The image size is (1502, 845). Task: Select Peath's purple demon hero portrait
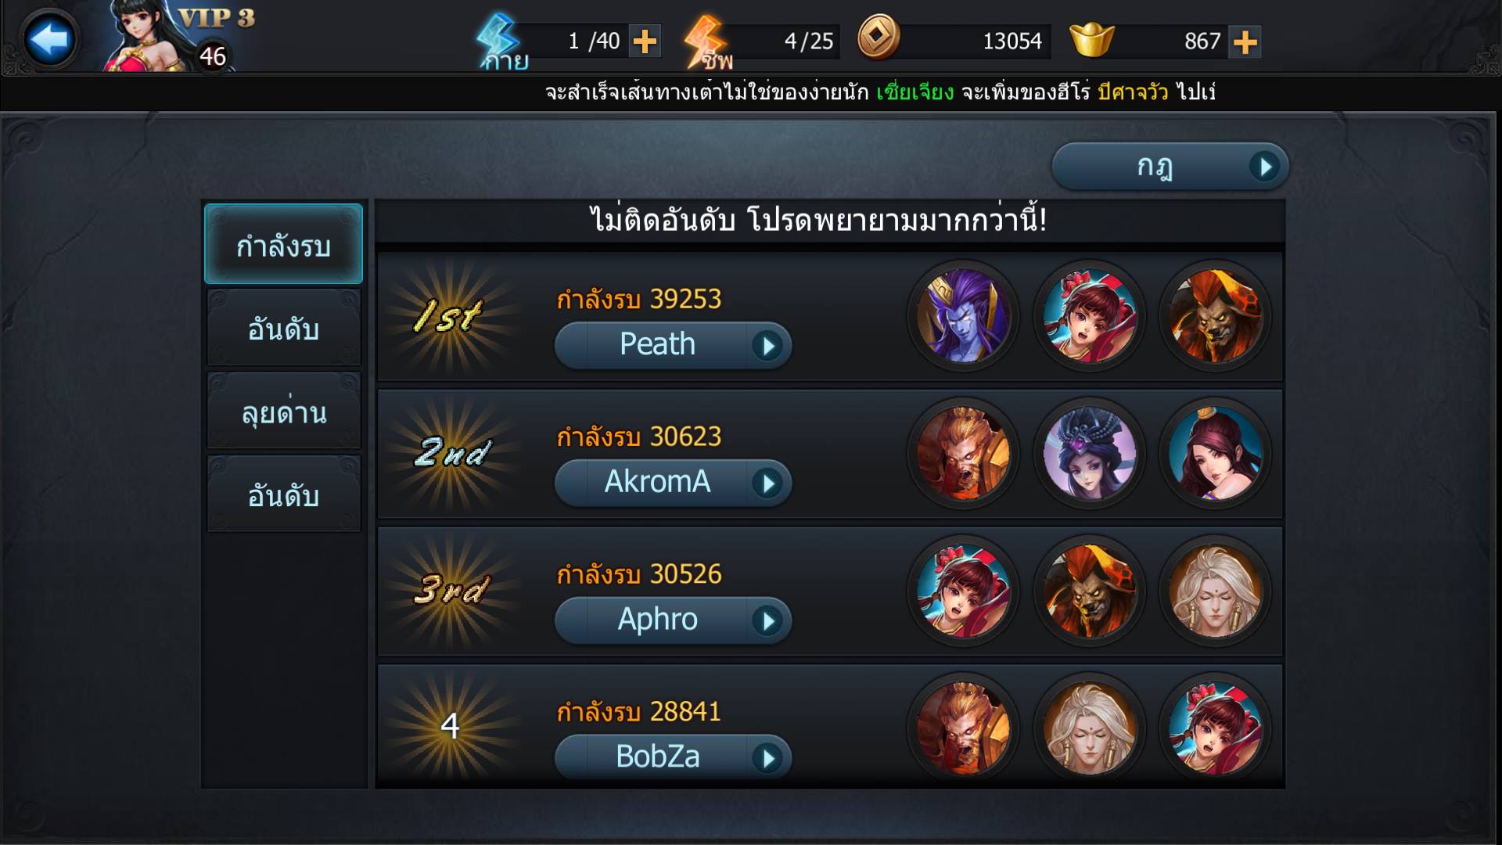point(963,316)
